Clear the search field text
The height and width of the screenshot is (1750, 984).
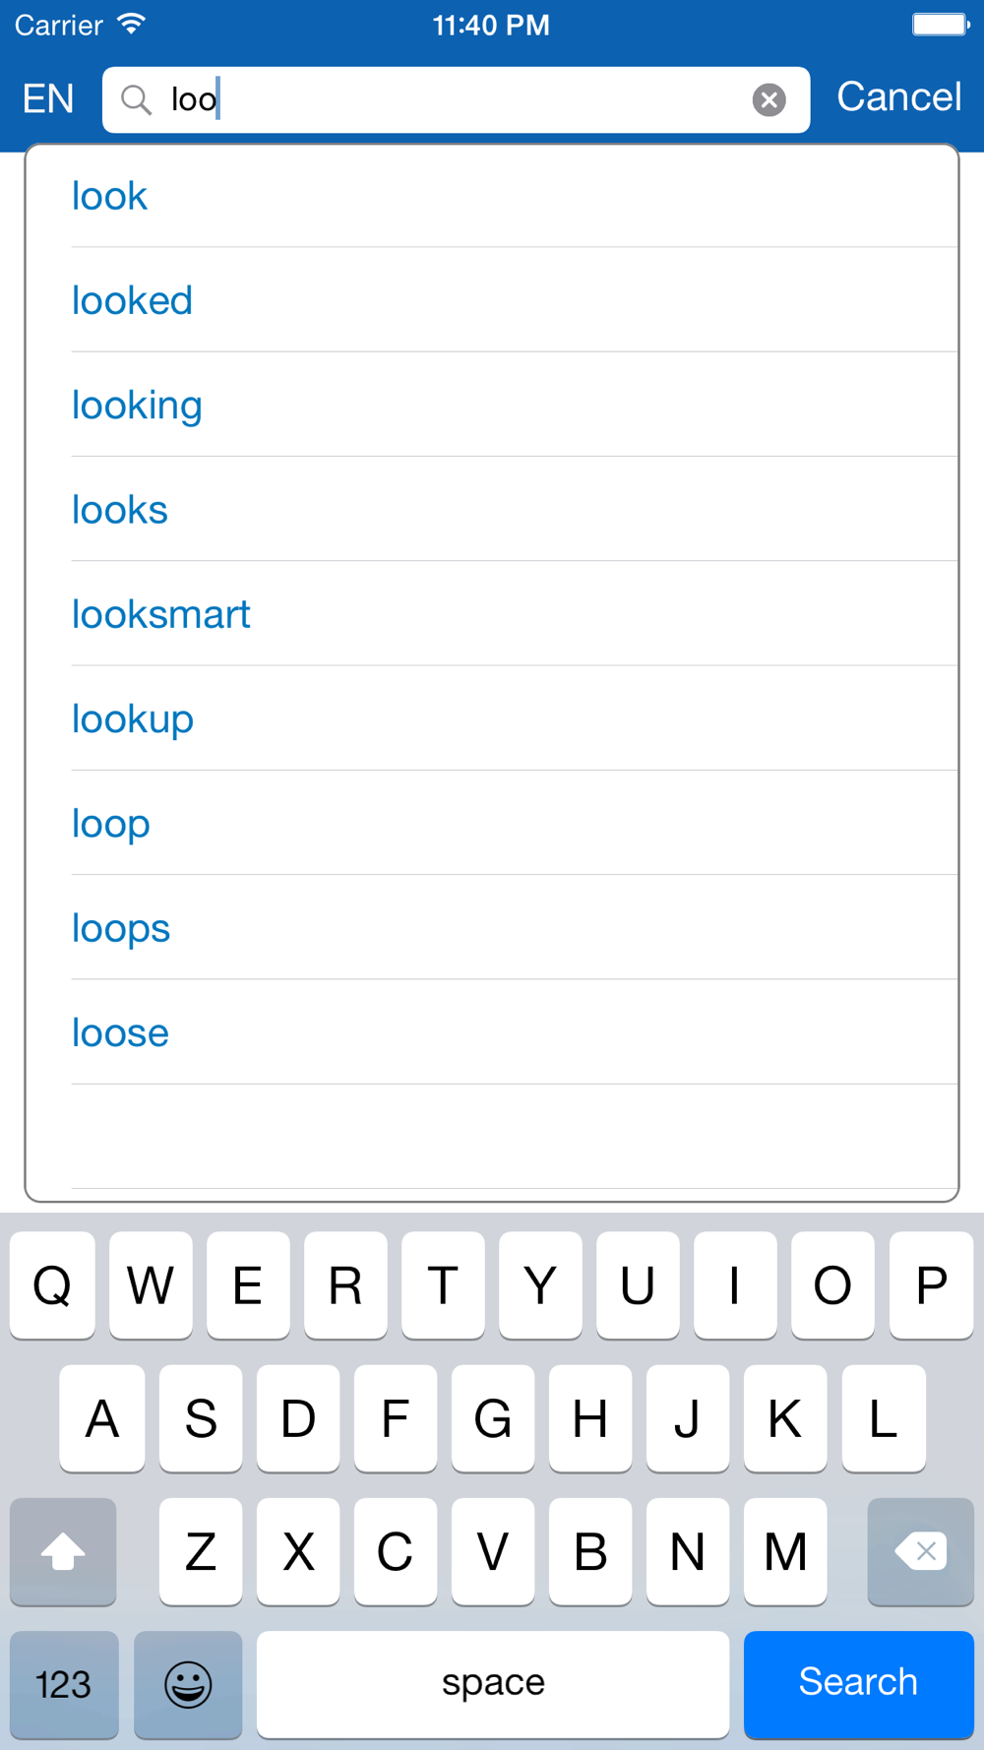[x=769, y=99]
